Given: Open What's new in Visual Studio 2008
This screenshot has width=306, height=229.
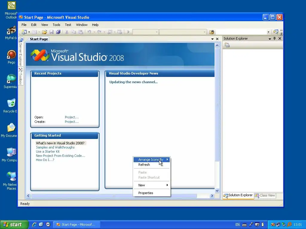Looking at the screenshot, I should (x=60, y=143).
